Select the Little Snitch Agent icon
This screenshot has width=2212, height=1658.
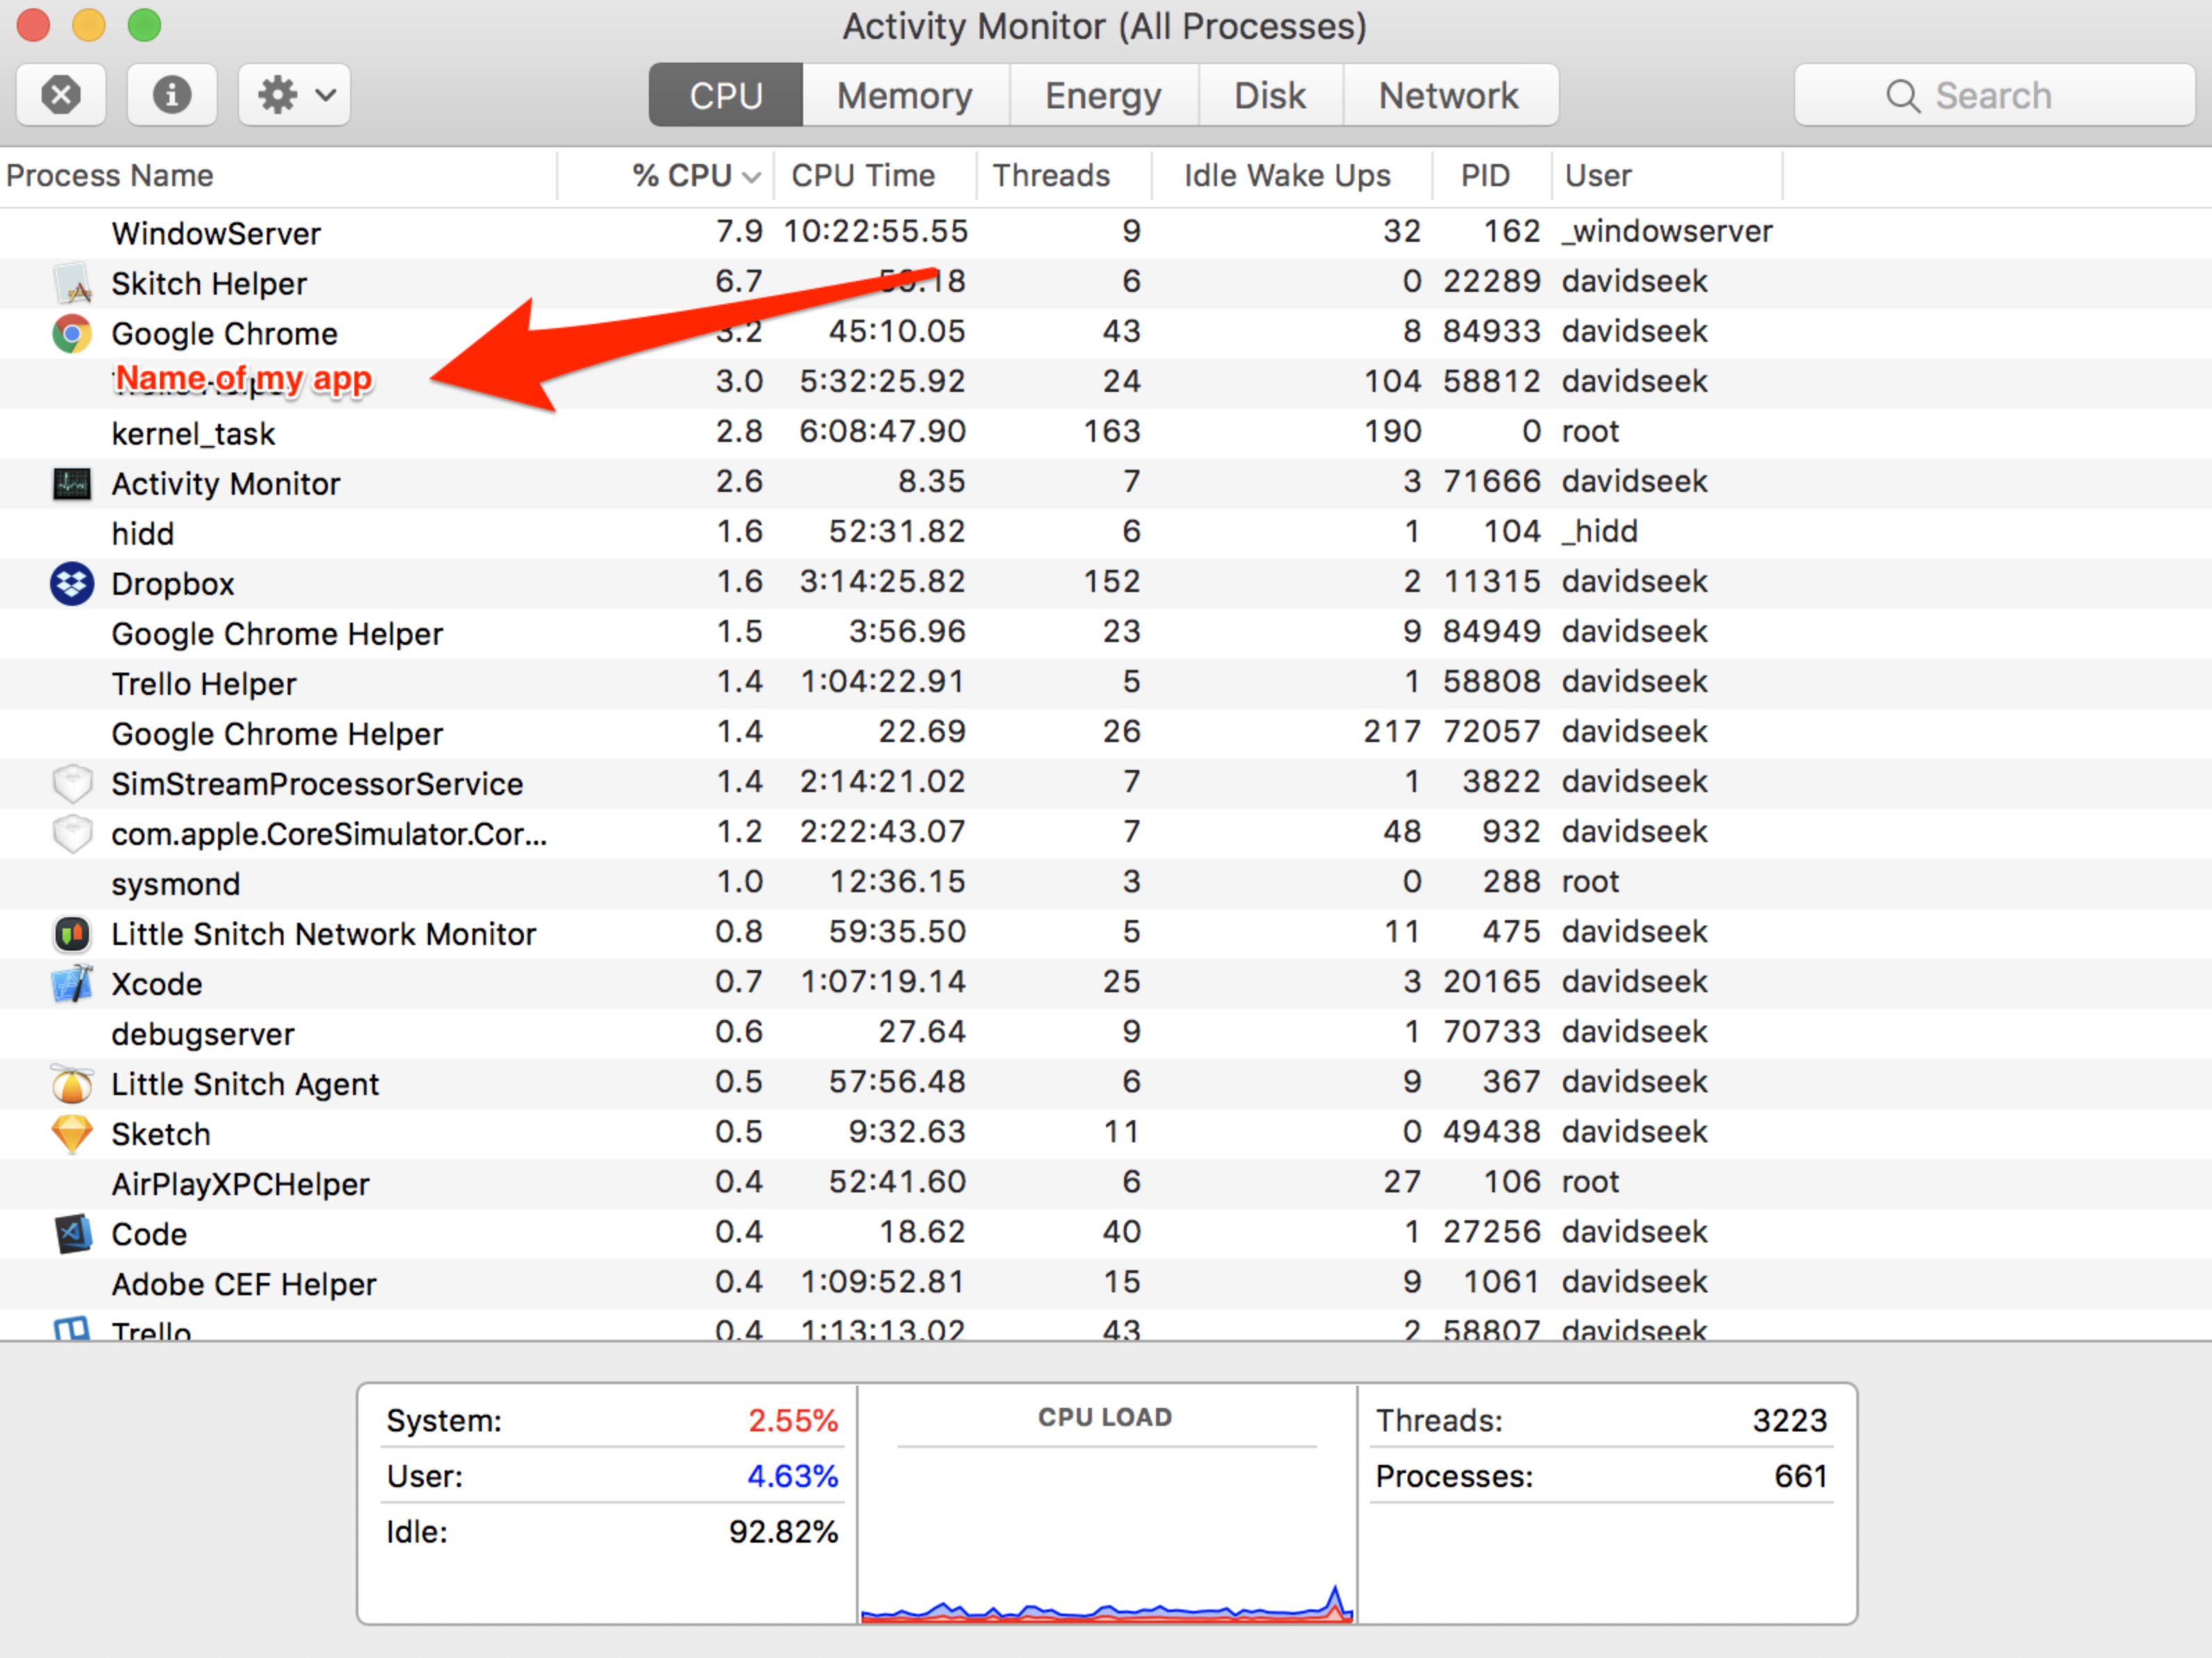[x=72, y=1083]
